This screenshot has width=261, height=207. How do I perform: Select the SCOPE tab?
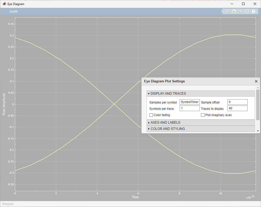(x=14, y=12)
